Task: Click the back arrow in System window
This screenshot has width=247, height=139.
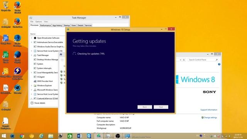Action: point(62,60)
